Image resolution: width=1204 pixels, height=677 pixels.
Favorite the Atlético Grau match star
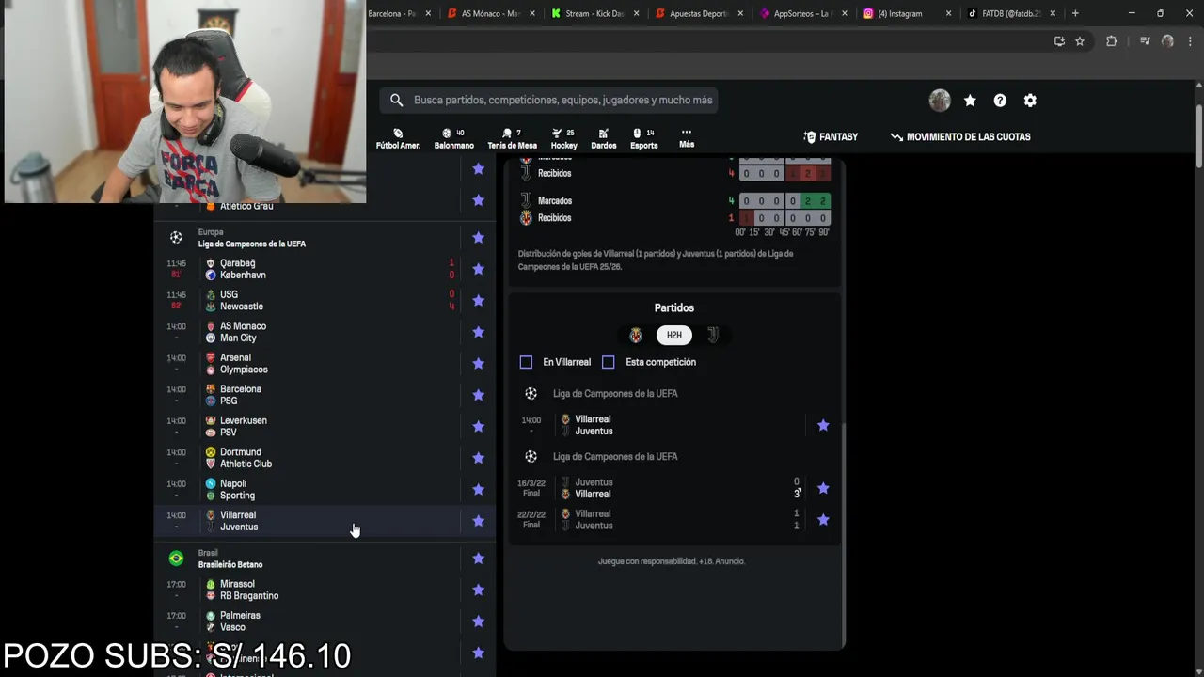point(478,200)
